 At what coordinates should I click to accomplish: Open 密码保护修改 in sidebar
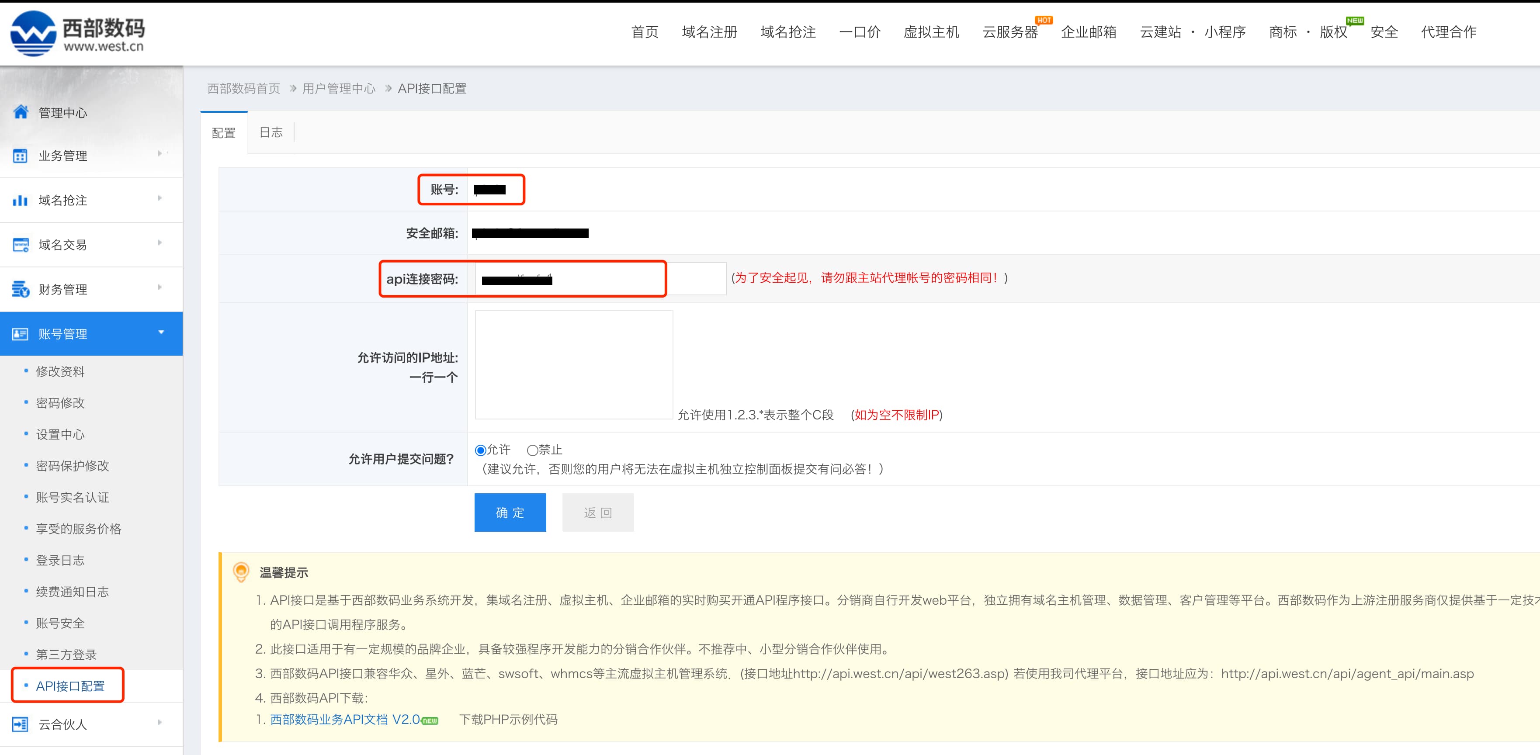(73, 466)
